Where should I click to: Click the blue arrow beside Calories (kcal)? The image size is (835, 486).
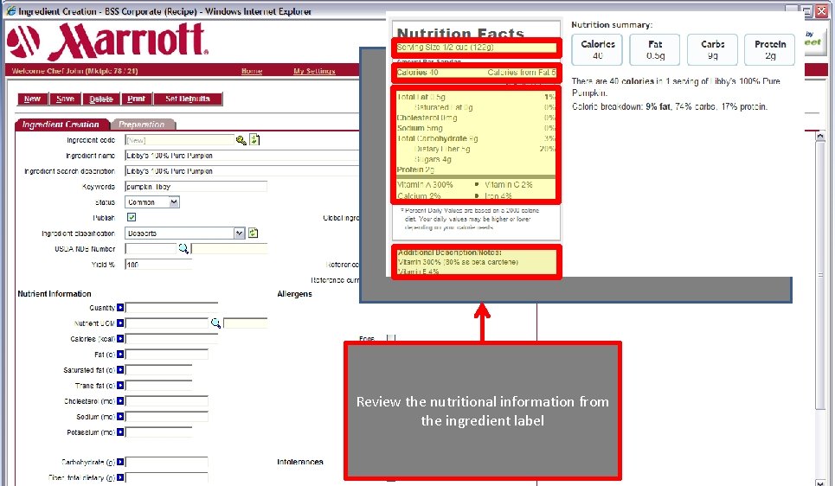120,338
